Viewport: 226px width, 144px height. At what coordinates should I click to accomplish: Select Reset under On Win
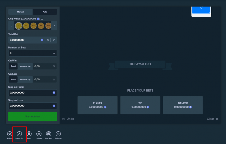[13, 66]
